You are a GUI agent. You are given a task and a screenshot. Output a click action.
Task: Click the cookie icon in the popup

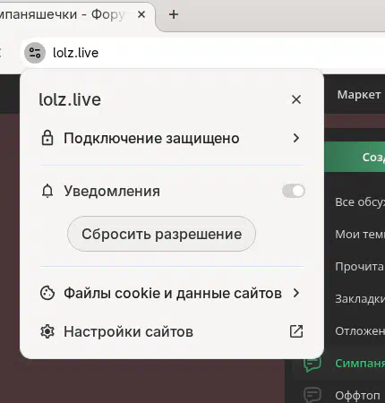click(x=47, y=293)
